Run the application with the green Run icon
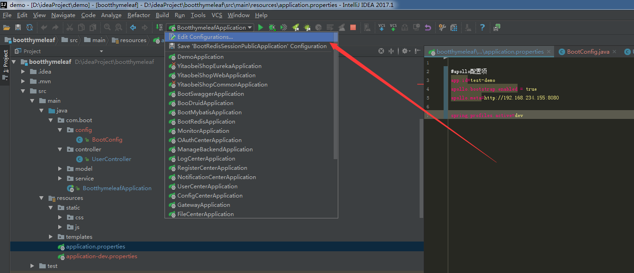Screen dimensions: 634x273 tap(261, 27)
